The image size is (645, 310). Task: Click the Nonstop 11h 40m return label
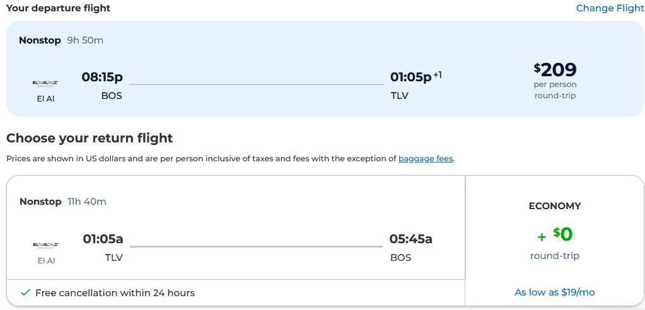pos(62,202)
